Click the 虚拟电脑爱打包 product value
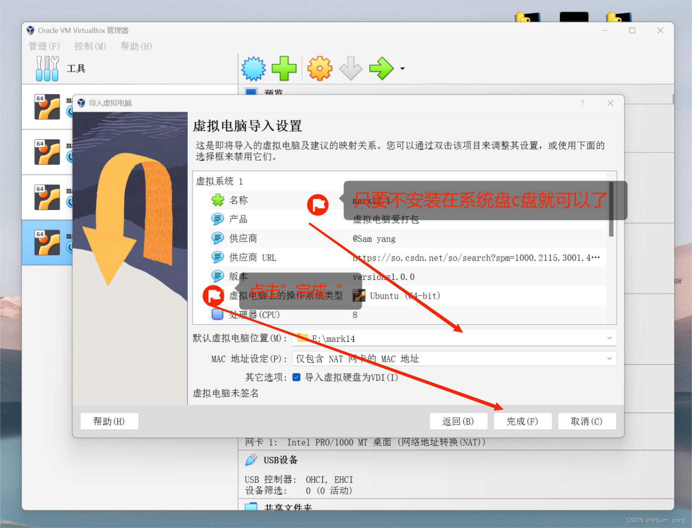This screenshot has width=692, height=528. coord(386,220)
